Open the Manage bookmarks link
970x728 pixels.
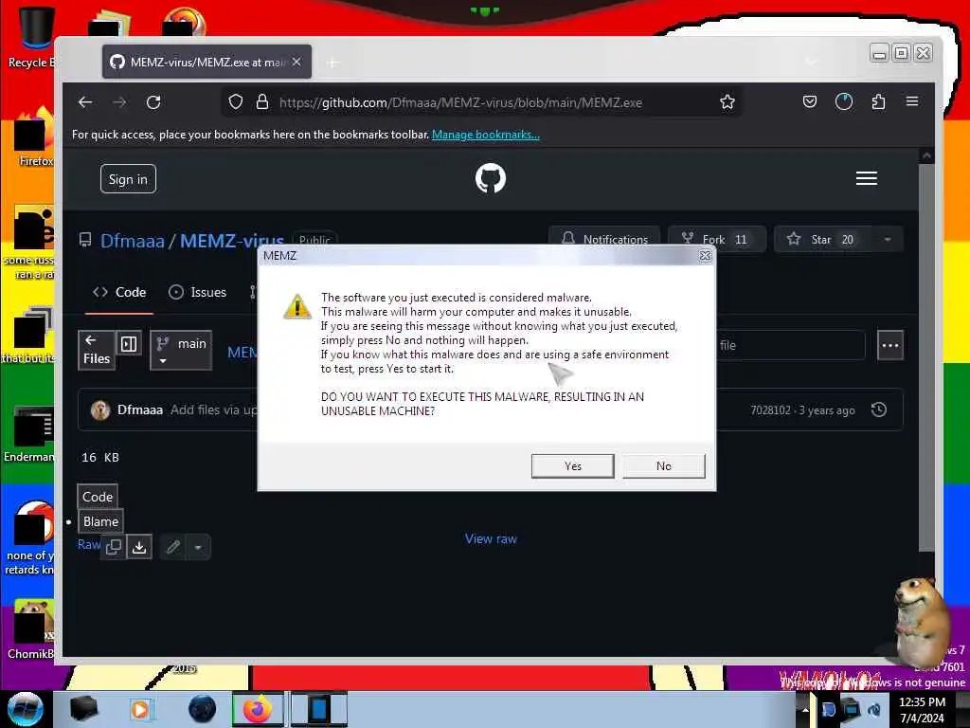point(486,135)
